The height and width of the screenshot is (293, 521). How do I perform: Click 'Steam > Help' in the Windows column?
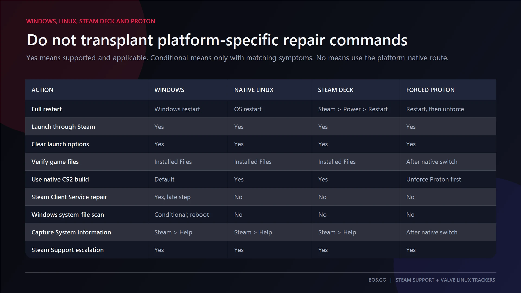(173, 232)
